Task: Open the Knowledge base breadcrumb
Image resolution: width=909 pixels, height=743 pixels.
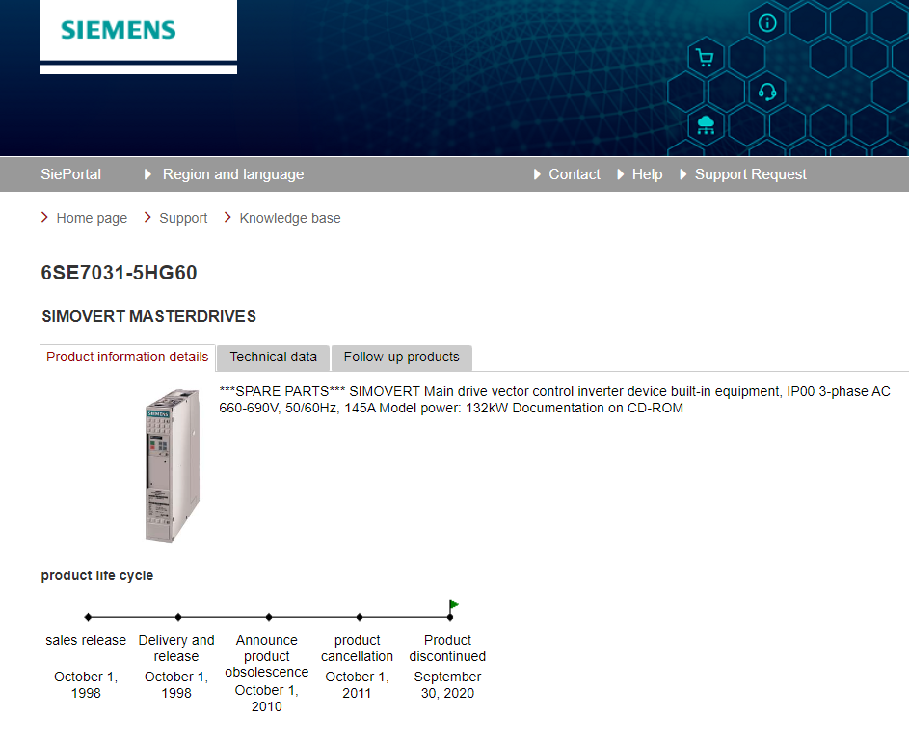Action: point(289,218)
